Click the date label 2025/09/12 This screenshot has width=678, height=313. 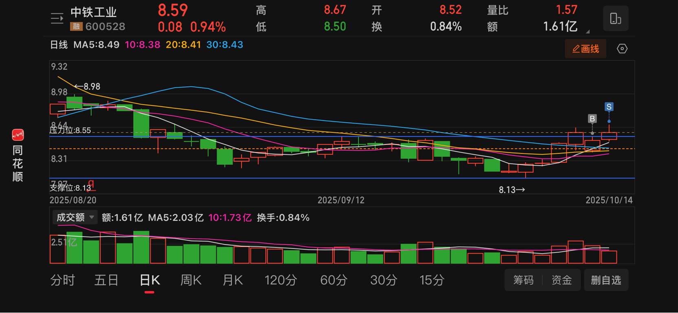[x=341, y=200]
